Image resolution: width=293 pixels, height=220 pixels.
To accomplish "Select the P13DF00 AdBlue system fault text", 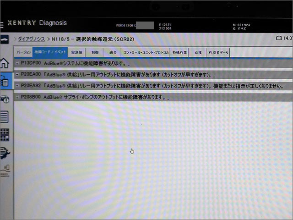I will pos(73,63).
